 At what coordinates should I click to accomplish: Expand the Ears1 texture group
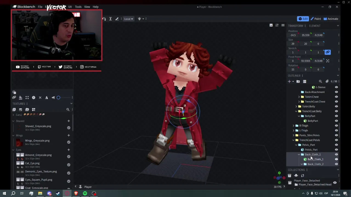(x=13, y=115)
